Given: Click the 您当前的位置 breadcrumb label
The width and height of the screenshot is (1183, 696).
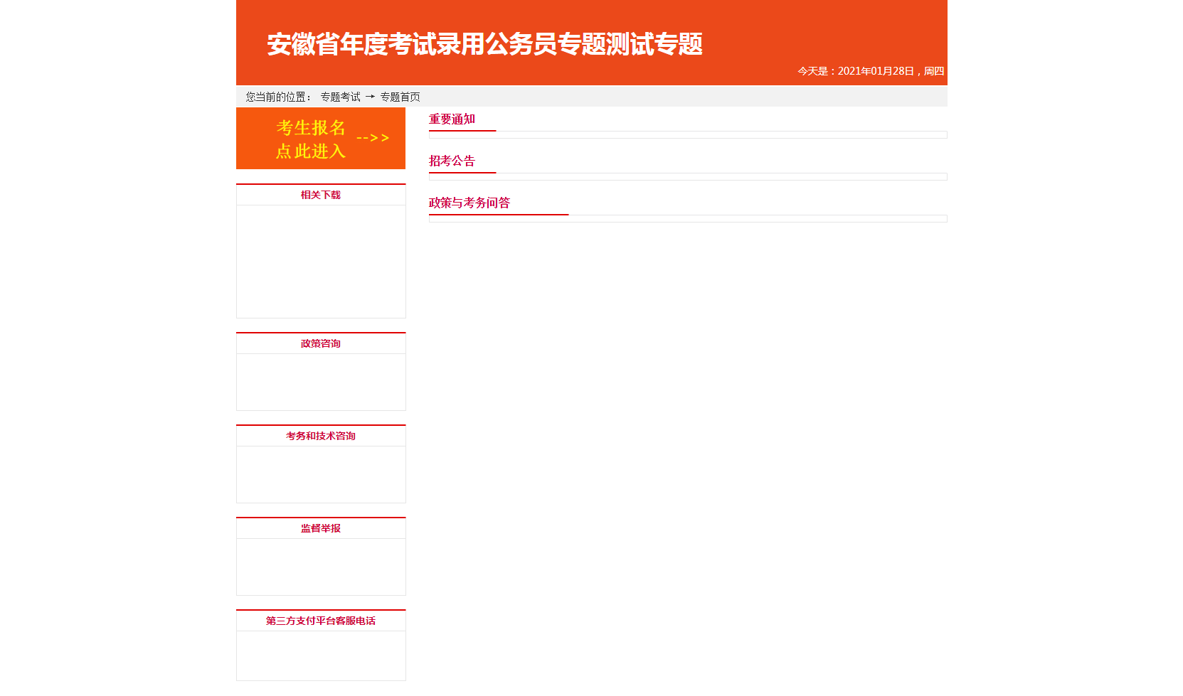Looking at the screenshot, I should tap(278, 97).
